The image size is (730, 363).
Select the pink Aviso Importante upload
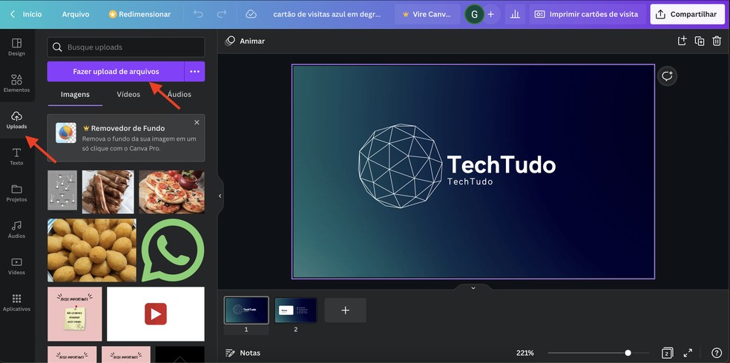coord(74,314)
